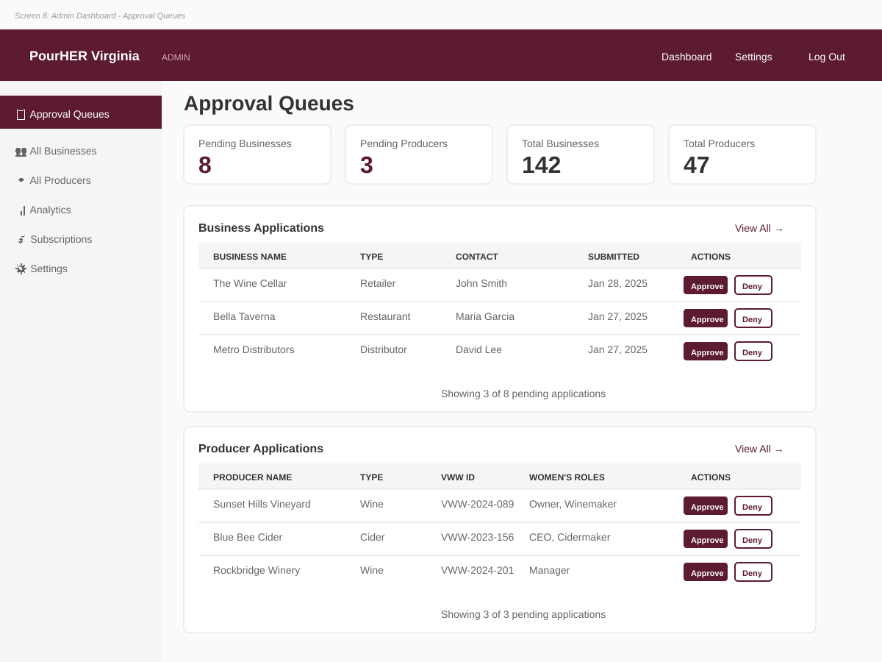Deny Metro Distributors application
The image size is (882, 662).
point(753,352)
